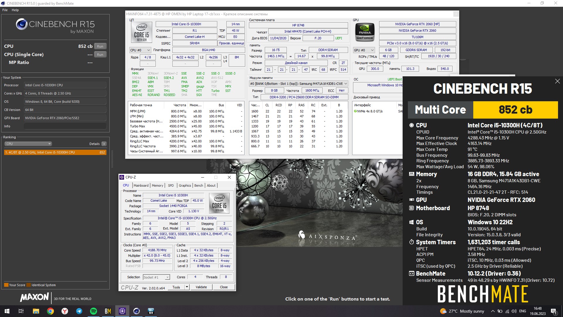Click the Cinebench R15 logo icon
This screenshot has width=563, height=317.
pyautogui.click(x=22, y=24)
